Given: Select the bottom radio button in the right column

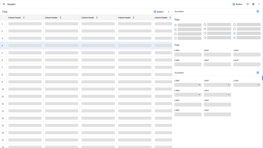Looking at the screenshot, I should [x=234, y=38].
